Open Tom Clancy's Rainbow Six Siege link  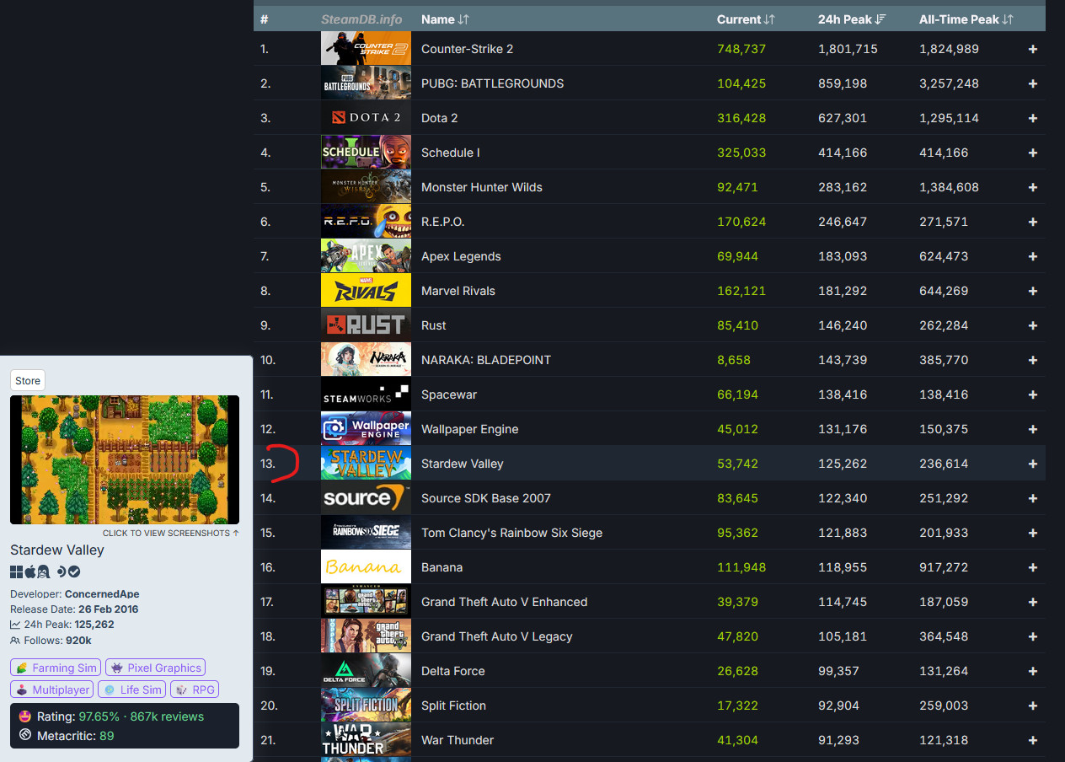click(511, 533)
